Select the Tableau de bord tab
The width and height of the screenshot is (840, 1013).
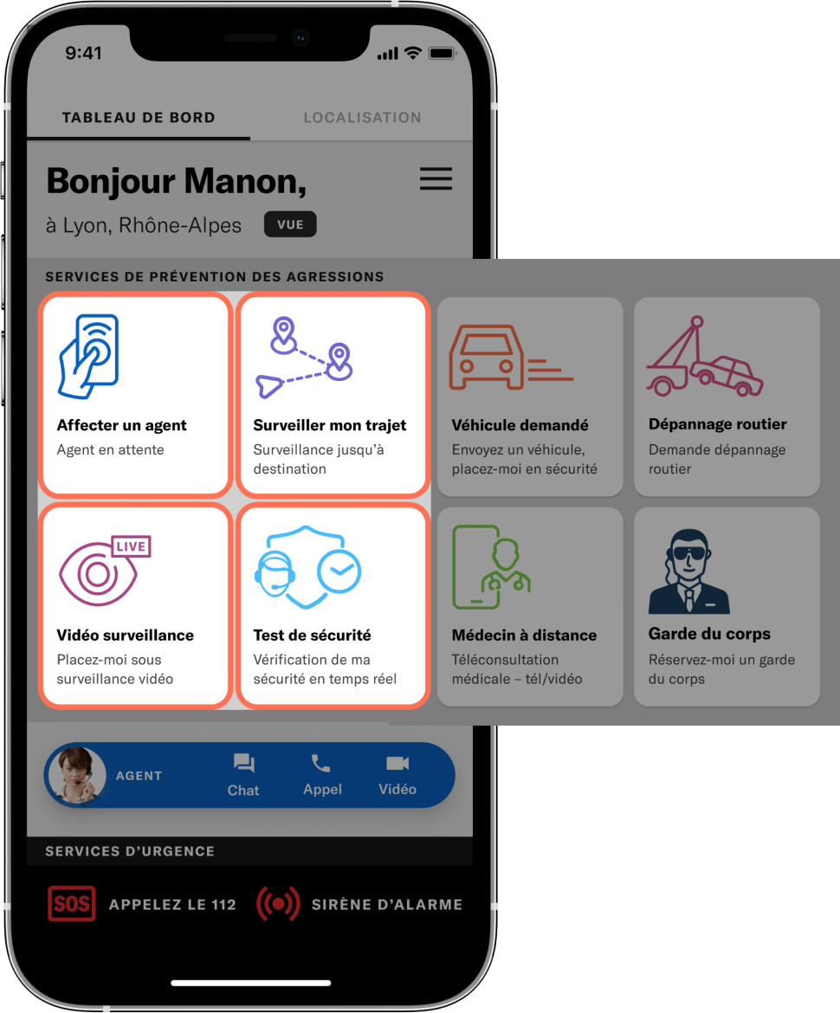coord(139,118)
